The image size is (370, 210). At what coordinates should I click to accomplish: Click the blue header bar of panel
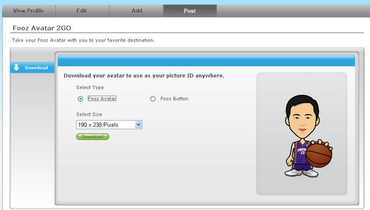click(x=206, y=61)
